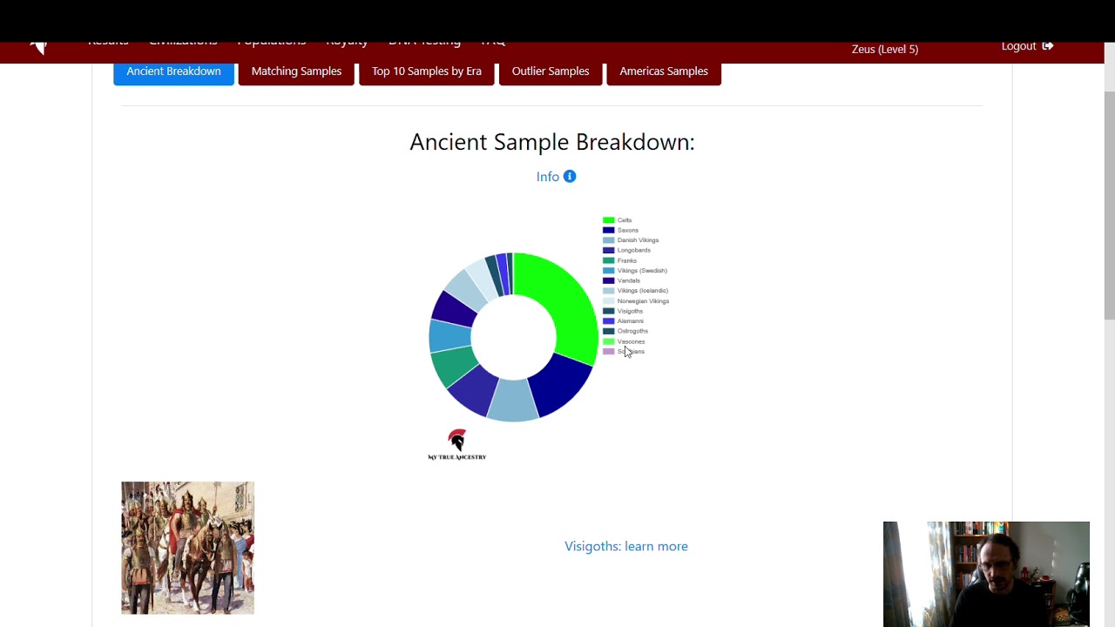Screen dimensions: 1115x627
Task: Select the dark blue Saxons donut slice
Action: [560, 383]
